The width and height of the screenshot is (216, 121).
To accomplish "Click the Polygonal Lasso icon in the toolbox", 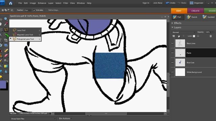I will click(6, 30).
